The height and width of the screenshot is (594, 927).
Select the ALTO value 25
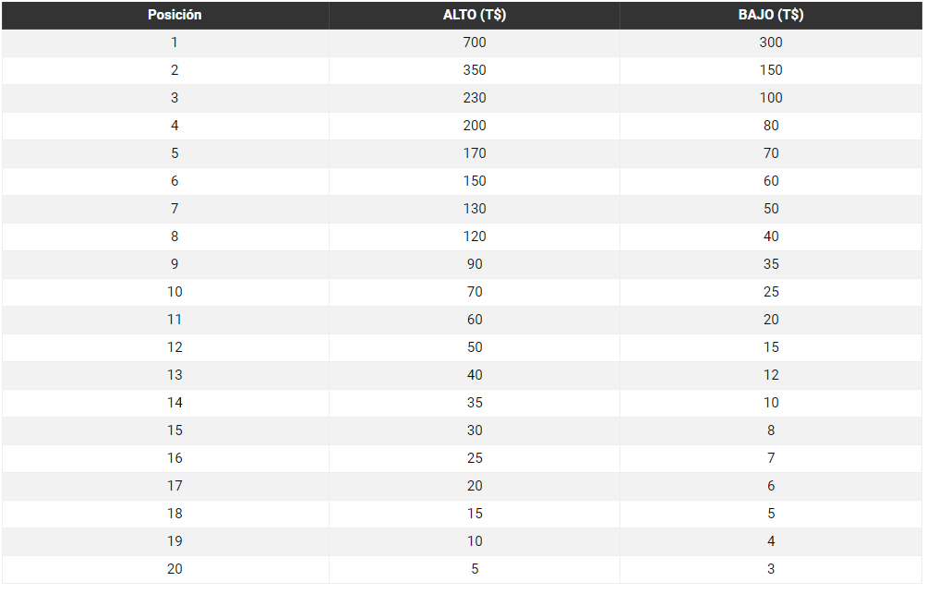pyautogui.click(x=475, y=458)
